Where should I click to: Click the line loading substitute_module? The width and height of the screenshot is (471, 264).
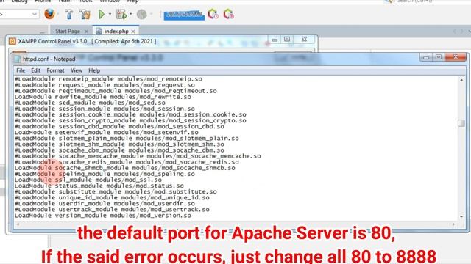pos(116,191)
